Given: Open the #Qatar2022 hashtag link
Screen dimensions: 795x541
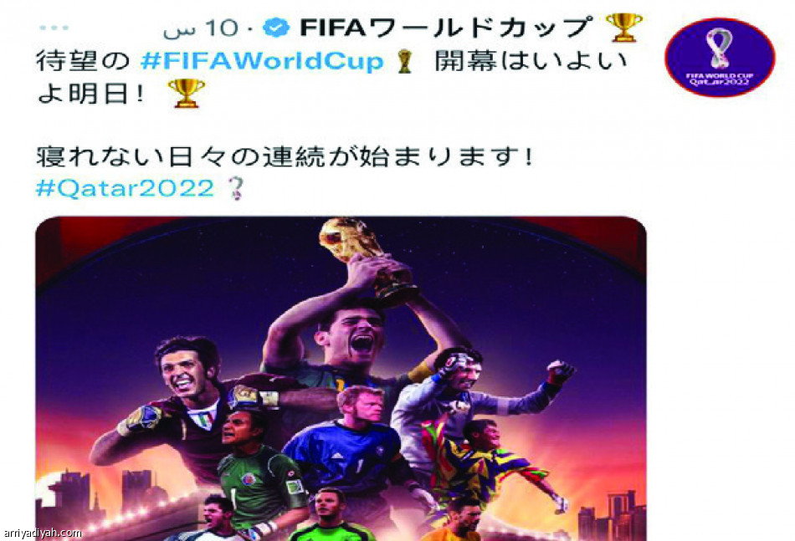Looking at the screenshot, I should pos(125,188).
